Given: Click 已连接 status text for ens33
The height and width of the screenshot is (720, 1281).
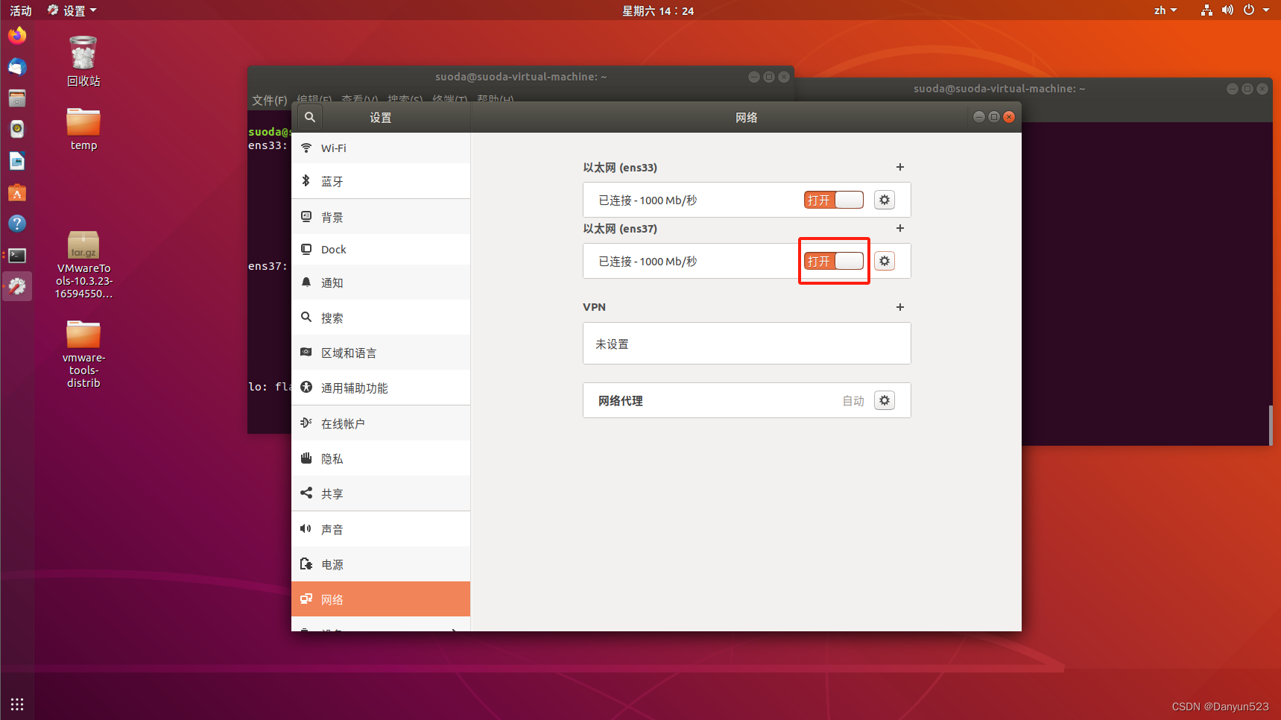Looking at the screenshot, I should (648, 200).
